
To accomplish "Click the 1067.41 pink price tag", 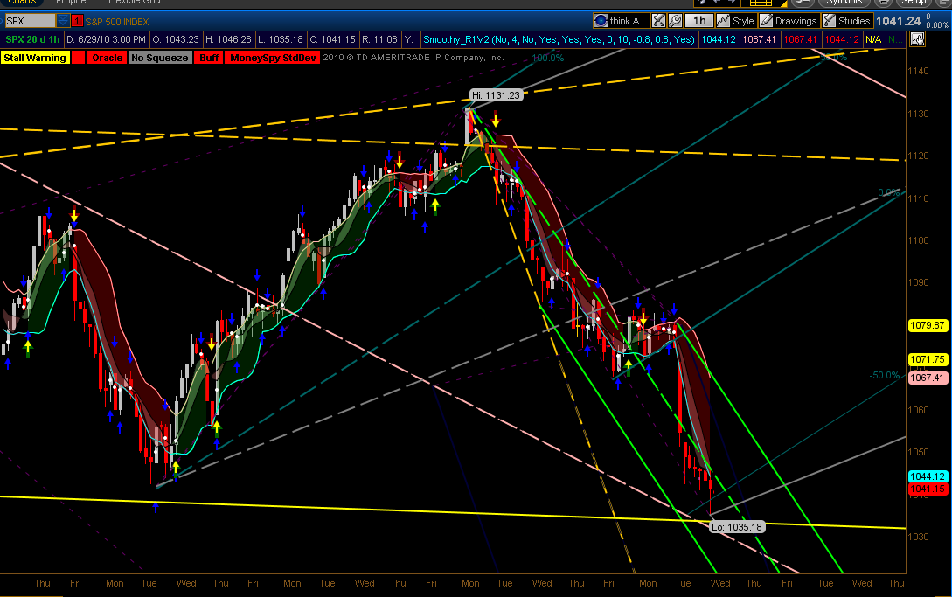I will (x=928, y=378).
